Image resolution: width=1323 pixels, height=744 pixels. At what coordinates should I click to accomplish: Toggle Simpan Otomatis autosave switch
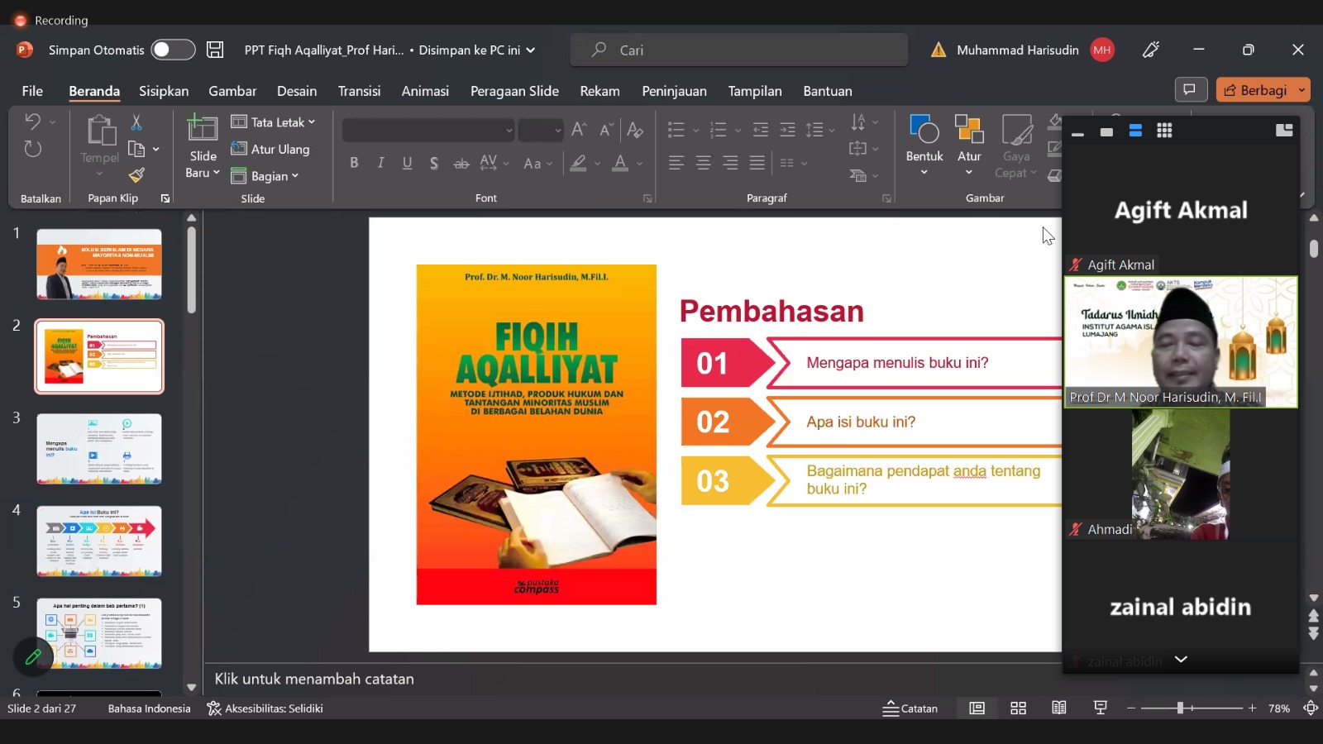click(173, 50)
